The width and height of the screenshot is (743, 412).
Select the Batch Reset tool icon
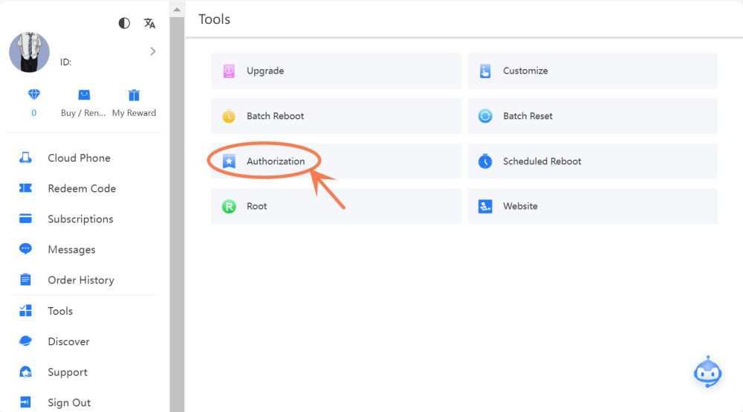[485, 116]
